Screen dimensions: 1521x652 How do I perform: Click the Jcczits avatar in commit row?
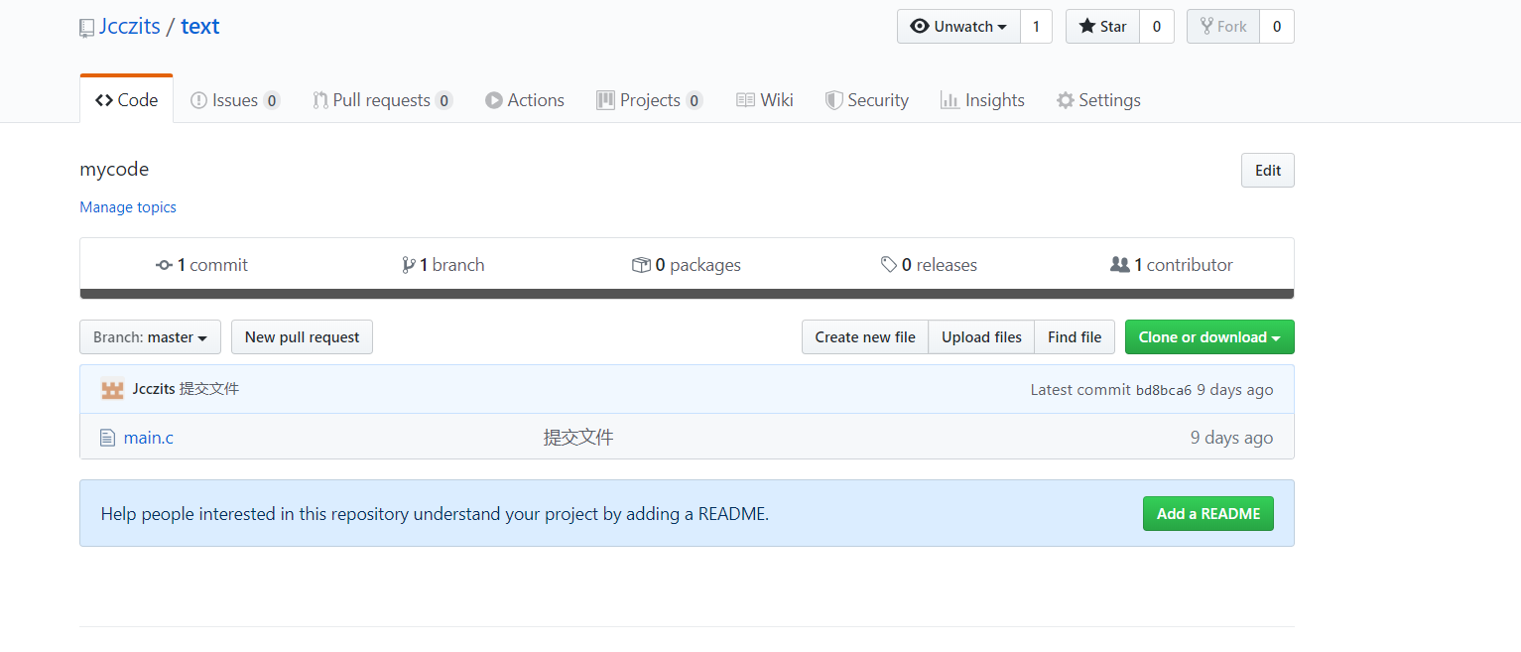click(x=112, y=390)
